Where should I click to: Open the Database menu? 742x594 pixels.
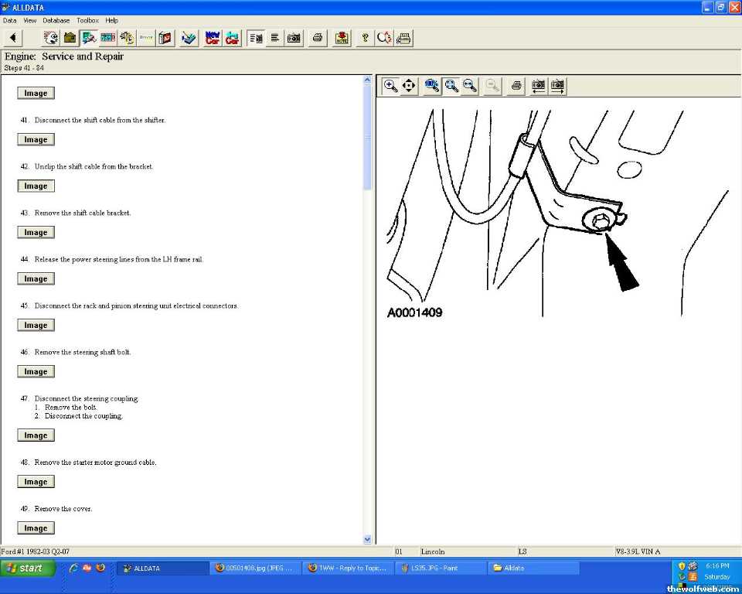click(56, 20)
